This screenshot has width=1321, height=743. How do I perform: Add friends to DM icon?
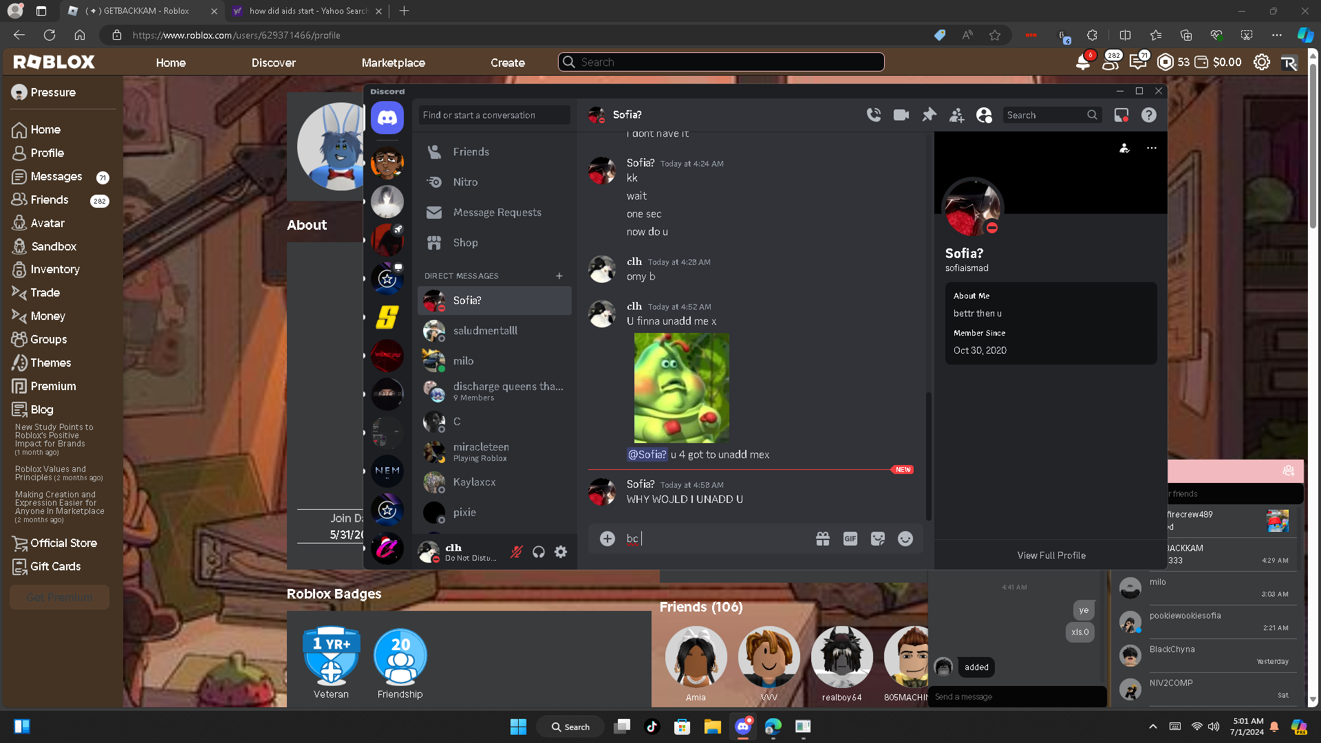(x=956, y=115)
